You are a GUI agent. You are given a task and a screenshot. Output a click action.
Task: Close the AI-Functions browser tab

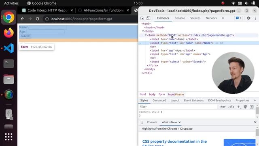(x=128, y=11)
